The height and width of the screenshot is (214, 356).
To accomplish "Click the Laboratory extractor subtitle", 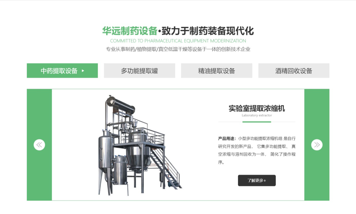I will [x=257, y=115].
